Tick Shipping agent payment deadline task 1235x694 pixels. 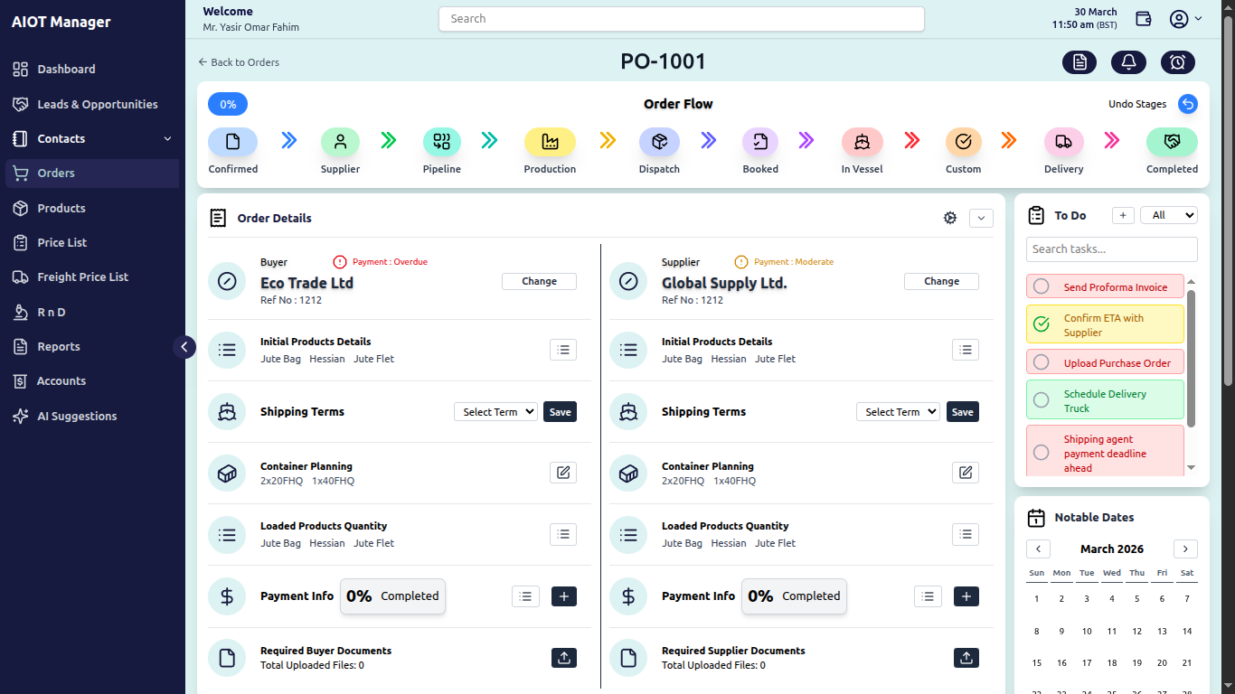(1042, 453)
